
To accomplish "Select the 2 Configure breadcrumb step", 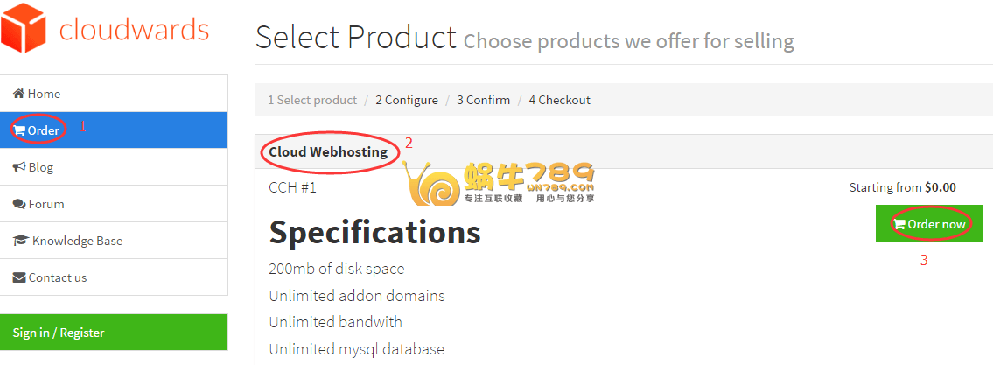I will point(407,100).
